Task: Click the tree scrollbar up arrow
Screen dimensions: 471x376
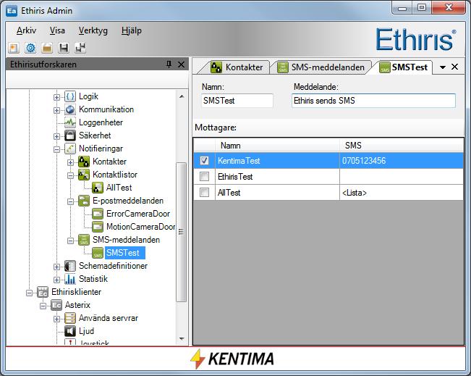Action: [x=182, y=96]
